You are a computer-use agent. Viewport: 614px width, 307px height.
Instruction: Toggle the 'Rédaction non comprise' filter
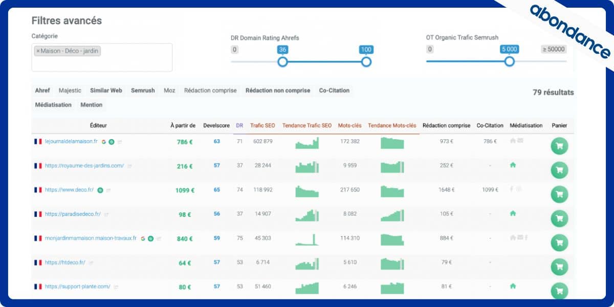[x=277, y=91]
